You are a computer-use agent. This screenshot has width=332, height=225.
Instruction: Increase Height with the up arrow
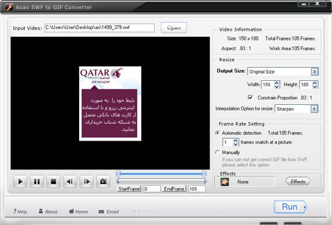[315, 83]
